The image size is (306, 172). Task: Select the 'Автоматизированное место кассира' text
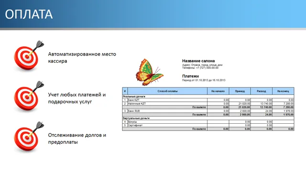click(x=82, y=57)
